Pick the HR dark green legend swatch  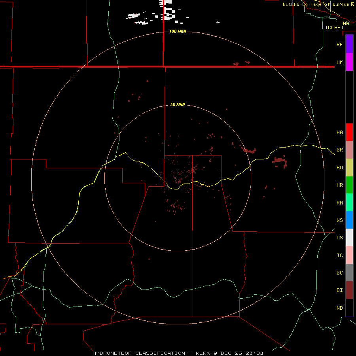pyautogui.click(x=349, y=185)
